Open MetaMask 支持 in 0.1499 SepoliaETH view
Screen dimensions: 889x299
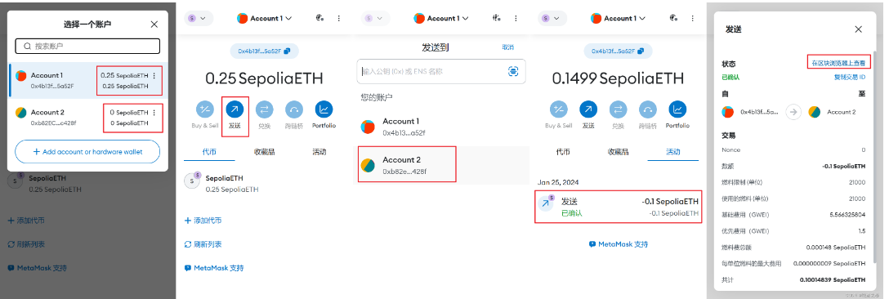[x=618, y=244]
